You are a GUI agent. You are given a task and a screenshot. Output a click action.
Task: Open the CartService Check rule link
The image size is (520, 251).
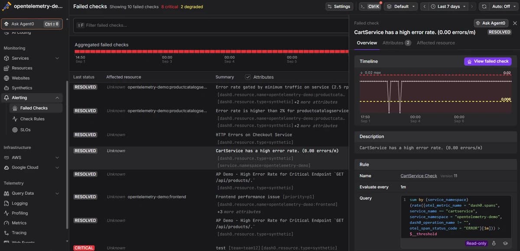[419, 176]
